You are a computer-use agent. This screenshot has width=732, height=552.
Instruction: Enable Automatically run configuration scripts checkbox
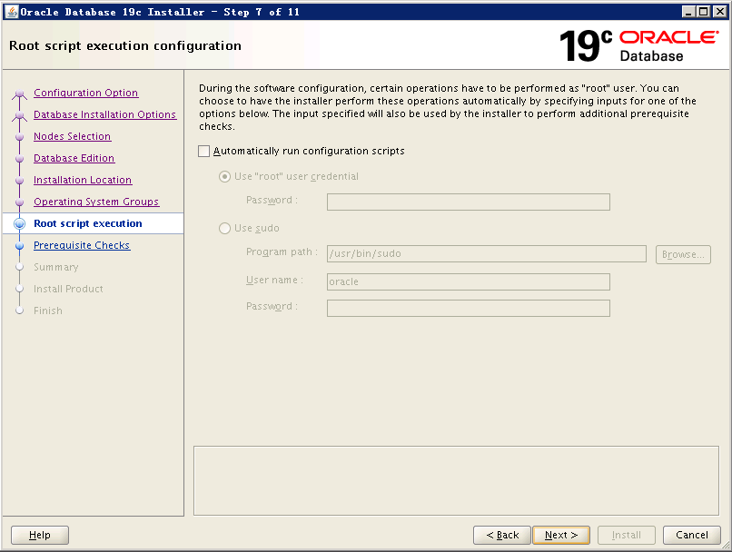click(204, 152)
